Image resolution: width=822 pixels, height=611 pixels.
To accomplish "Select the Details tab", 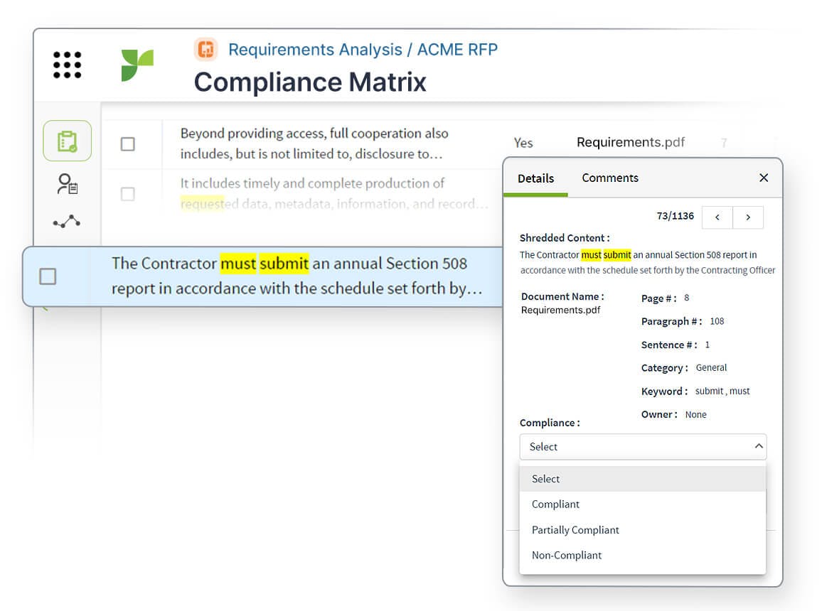I will click(535, 178).
